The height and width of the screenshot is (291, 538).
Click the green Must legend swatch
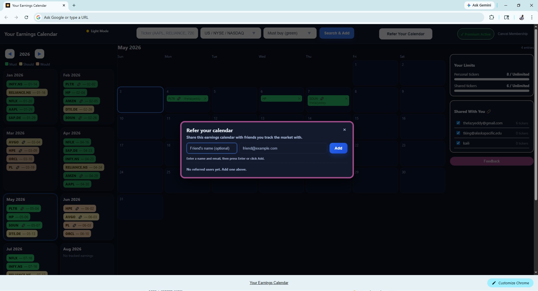tap(7, 64)
